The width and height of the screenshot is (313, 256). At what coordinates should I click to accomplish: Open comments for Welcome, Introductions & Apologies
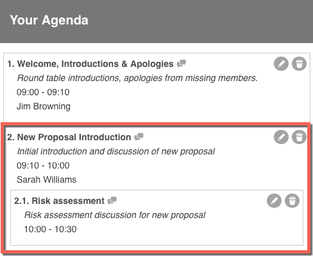click(x=182, y=64)
